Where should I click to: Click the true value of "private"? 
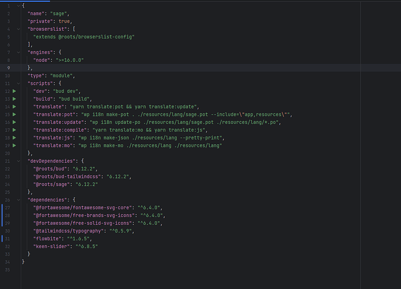(x=64, y=22)
